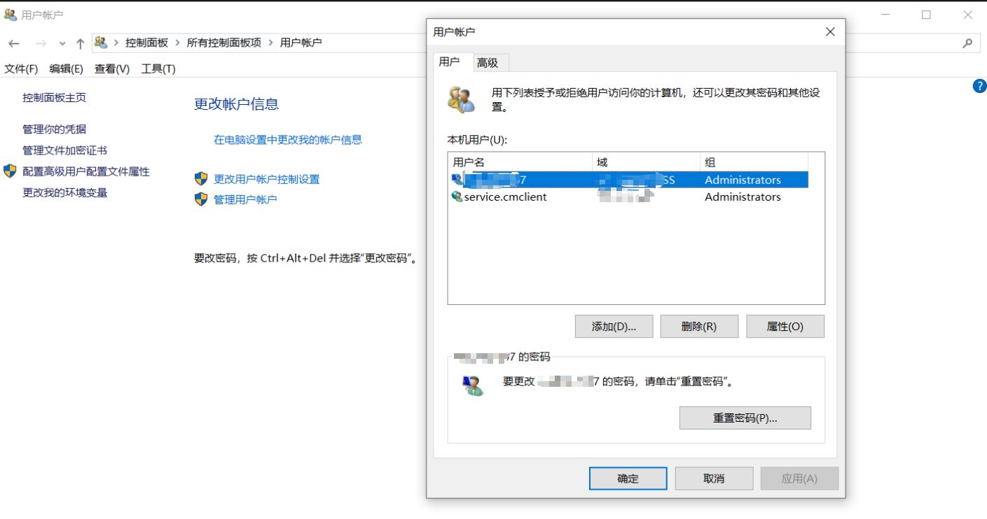Open the 查看(V) menu

(x=112, y=69)
